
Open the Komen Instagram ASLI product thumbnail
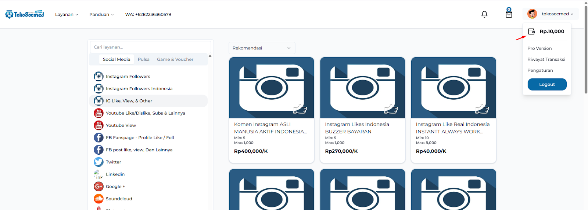(x=272, y=88)
